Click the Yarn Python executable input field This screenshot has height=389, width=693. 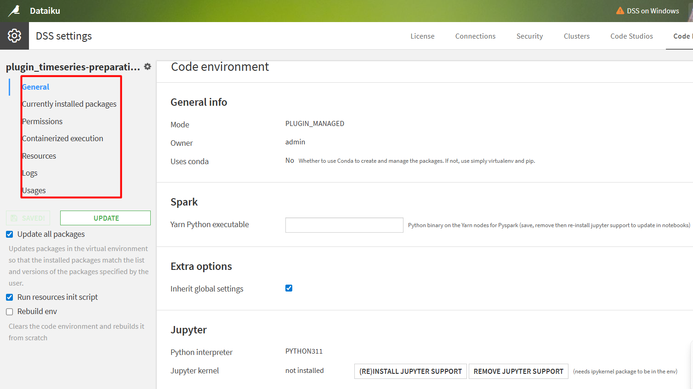(x=344, y=225)
